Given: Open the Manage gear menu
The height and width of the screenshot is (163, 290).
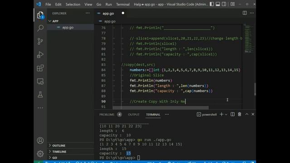Looking at the screenshot, I should click(40, 153).
